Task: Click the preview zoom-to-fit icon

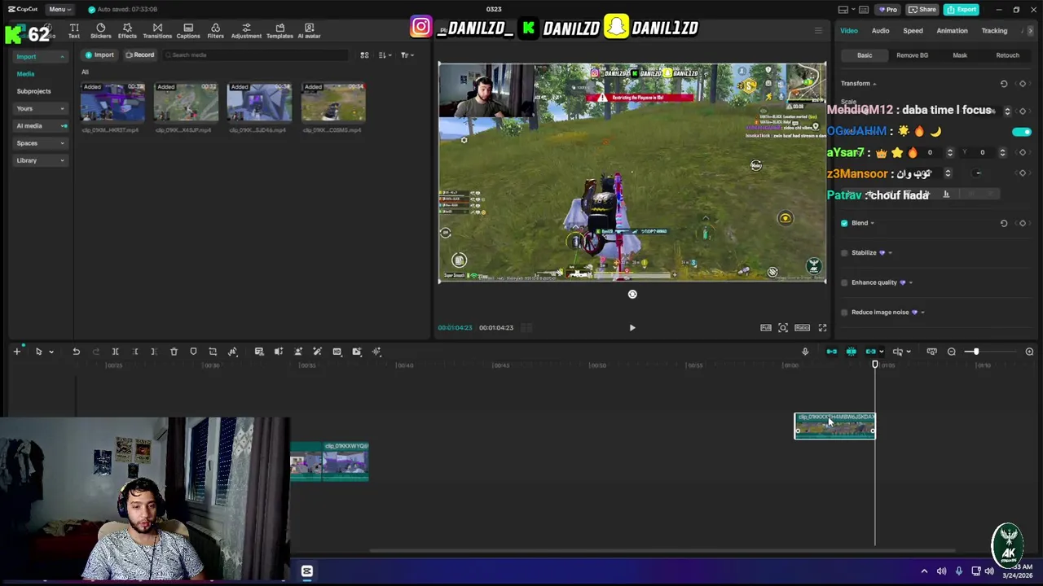Action: pos(783,328)
